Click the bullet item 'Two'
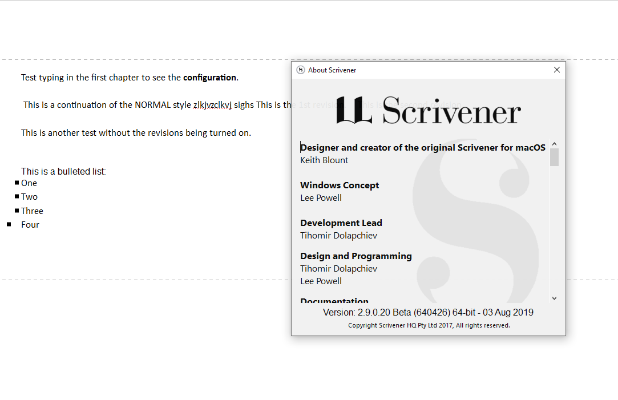Viewport: 618px width, 400px height. (29, 197)
